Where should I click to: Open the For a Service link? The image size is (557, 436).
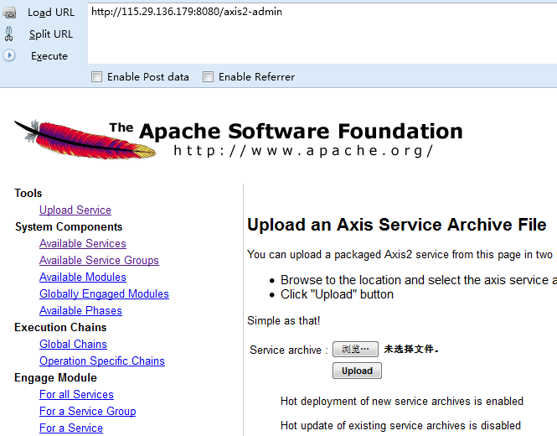[71, 428]
